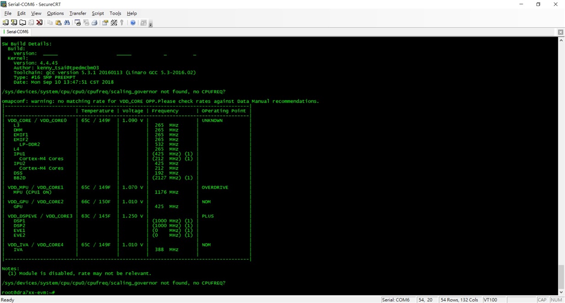Click the 'SW Build Details:' line
The height and width of the screenshot is (303, 565).
pos(27,44)
